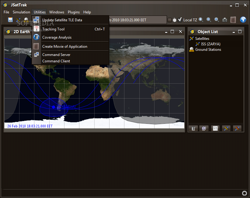Choose Tracking Tool menu entry
The image size is (250, 198).
click(x=71, y=29)
